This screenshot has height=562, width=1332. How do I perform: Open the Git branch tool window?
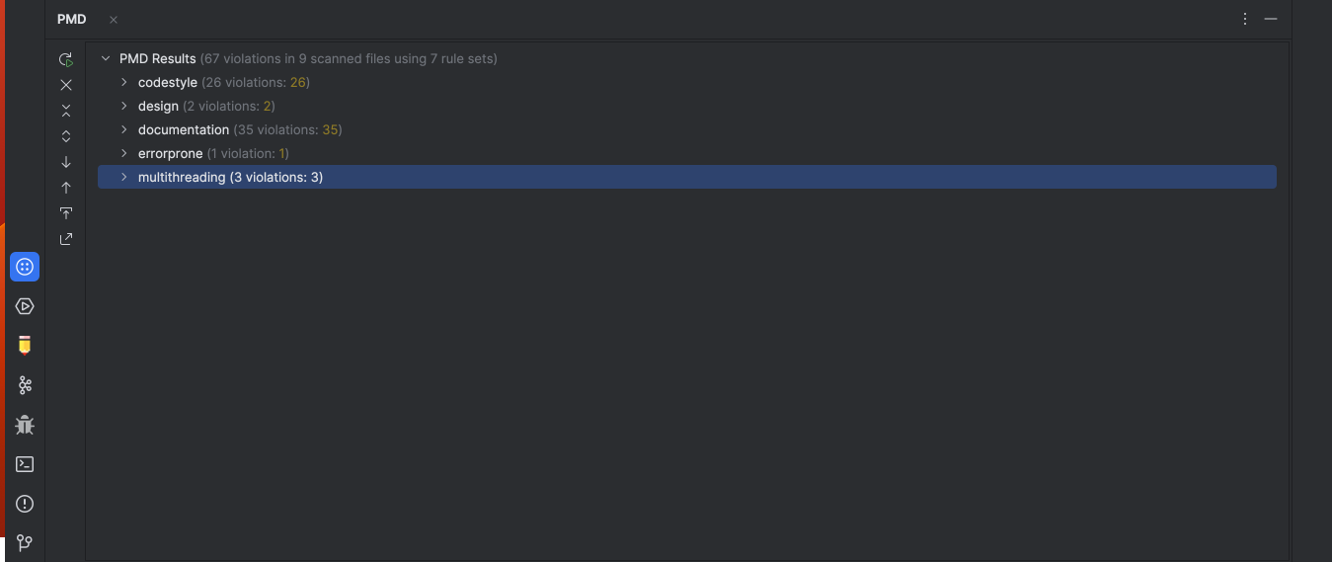25,542
